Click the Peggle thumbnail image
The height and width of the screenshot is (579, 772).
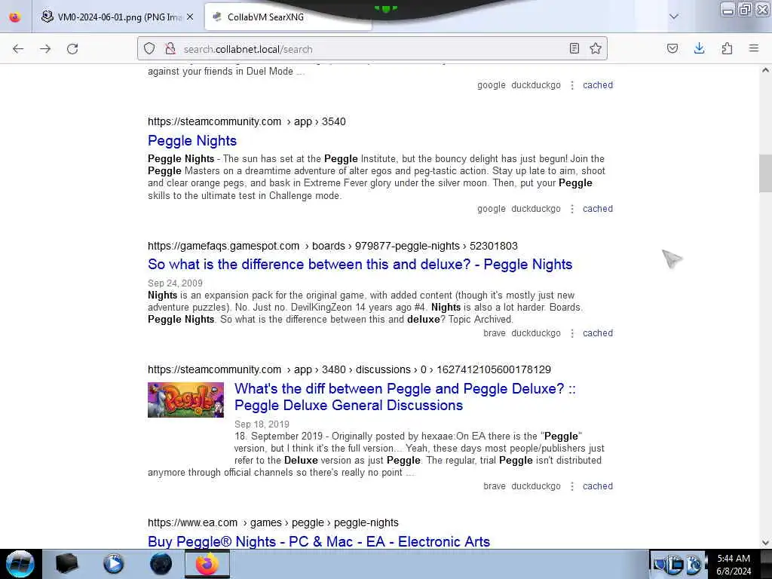click(x=185, y=400)
